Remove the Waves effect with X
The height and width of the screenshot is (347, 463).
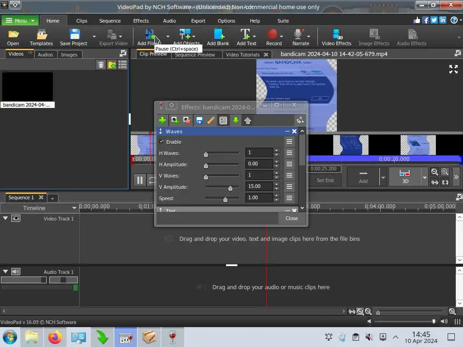point(294,131)
